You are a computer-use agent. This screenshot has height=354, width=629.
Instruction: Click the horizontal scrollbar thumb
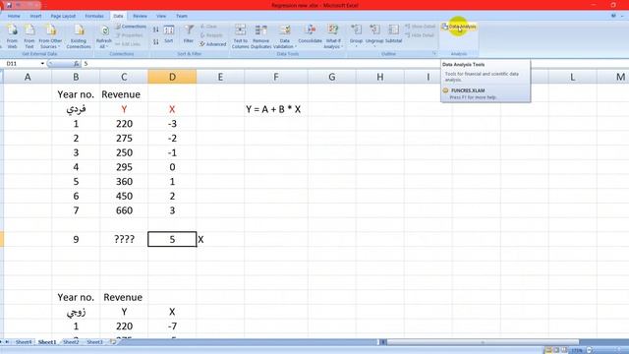tap(483, 342)
